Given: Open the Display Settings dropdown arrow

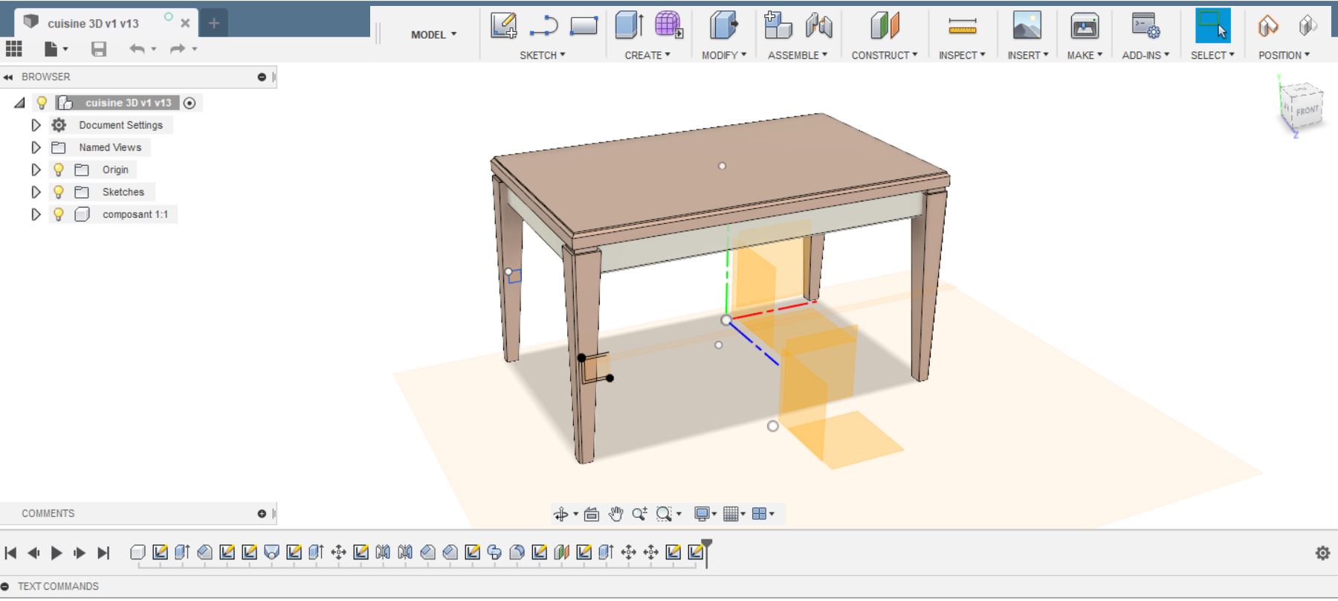Looking at the screenshot, I should (x=714, y=514).
